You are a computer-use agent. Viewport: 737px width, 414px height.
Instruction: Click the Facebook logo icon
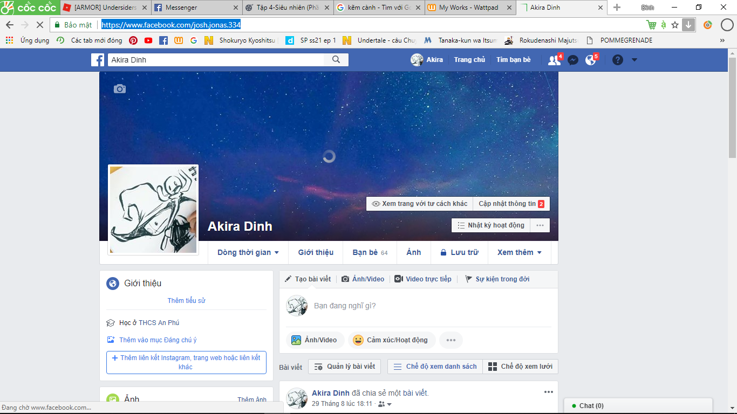(x=98, y=60)
